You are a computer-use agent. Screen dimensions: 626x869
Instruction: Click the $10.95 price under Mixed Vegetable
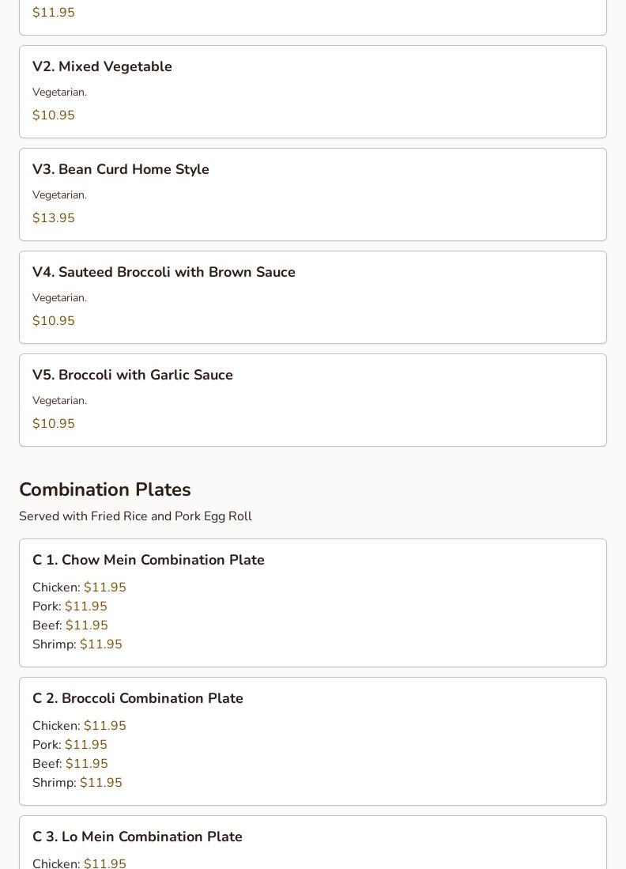point(54,115)
